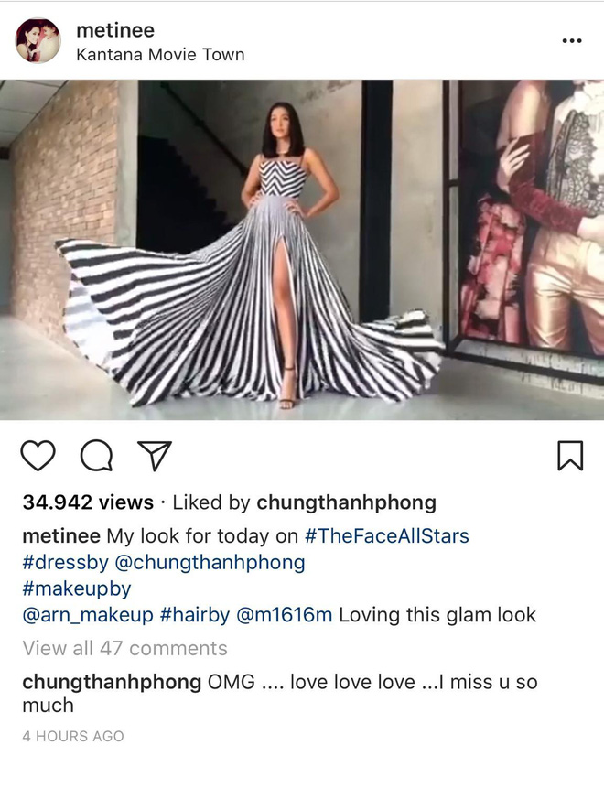The image size is (604, 799).
Task: Open the three-dot options menu
Action: coord(572,41)
